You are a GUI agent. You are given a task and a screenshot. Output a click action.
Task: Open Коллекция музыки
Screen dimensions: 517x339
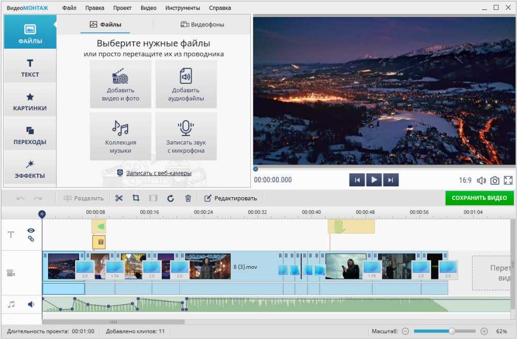click(x=120, y=136)
